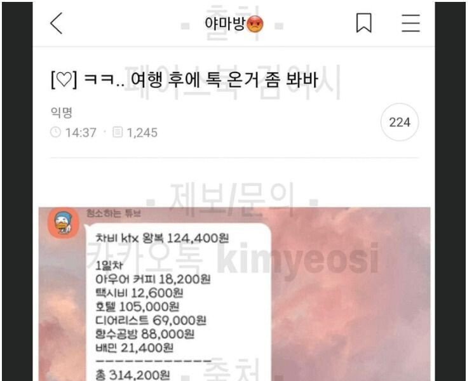Click the clock icon next to 14:37

55,132
